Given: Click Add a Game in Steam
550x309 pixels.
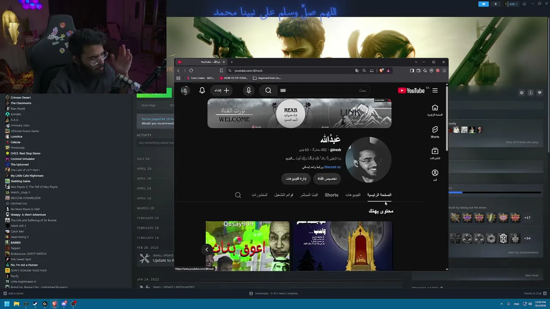Looking at the screenshot, I should pos(13,294).
